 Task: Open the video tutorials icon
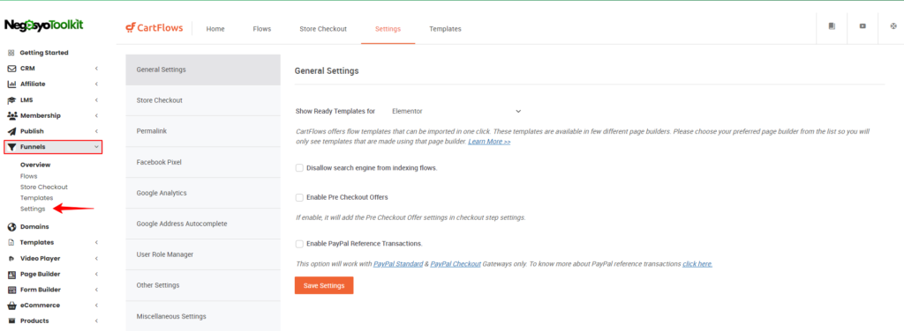coord(863,26)
